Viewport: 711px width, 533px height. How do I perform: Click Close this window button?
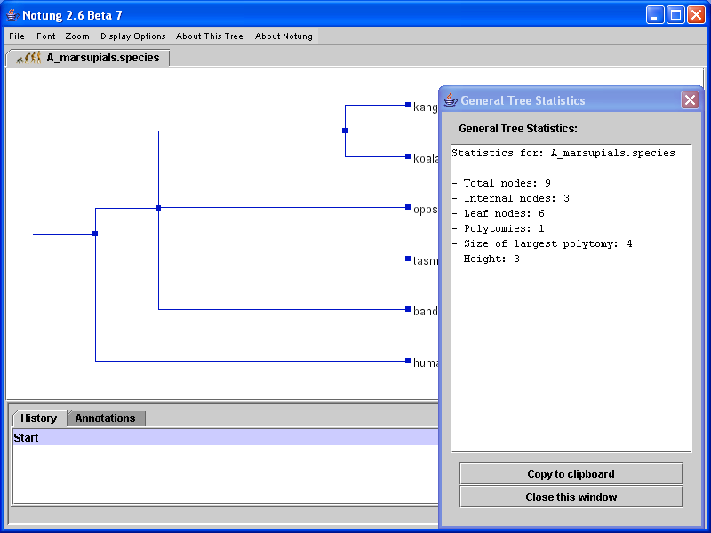(571, 497)
